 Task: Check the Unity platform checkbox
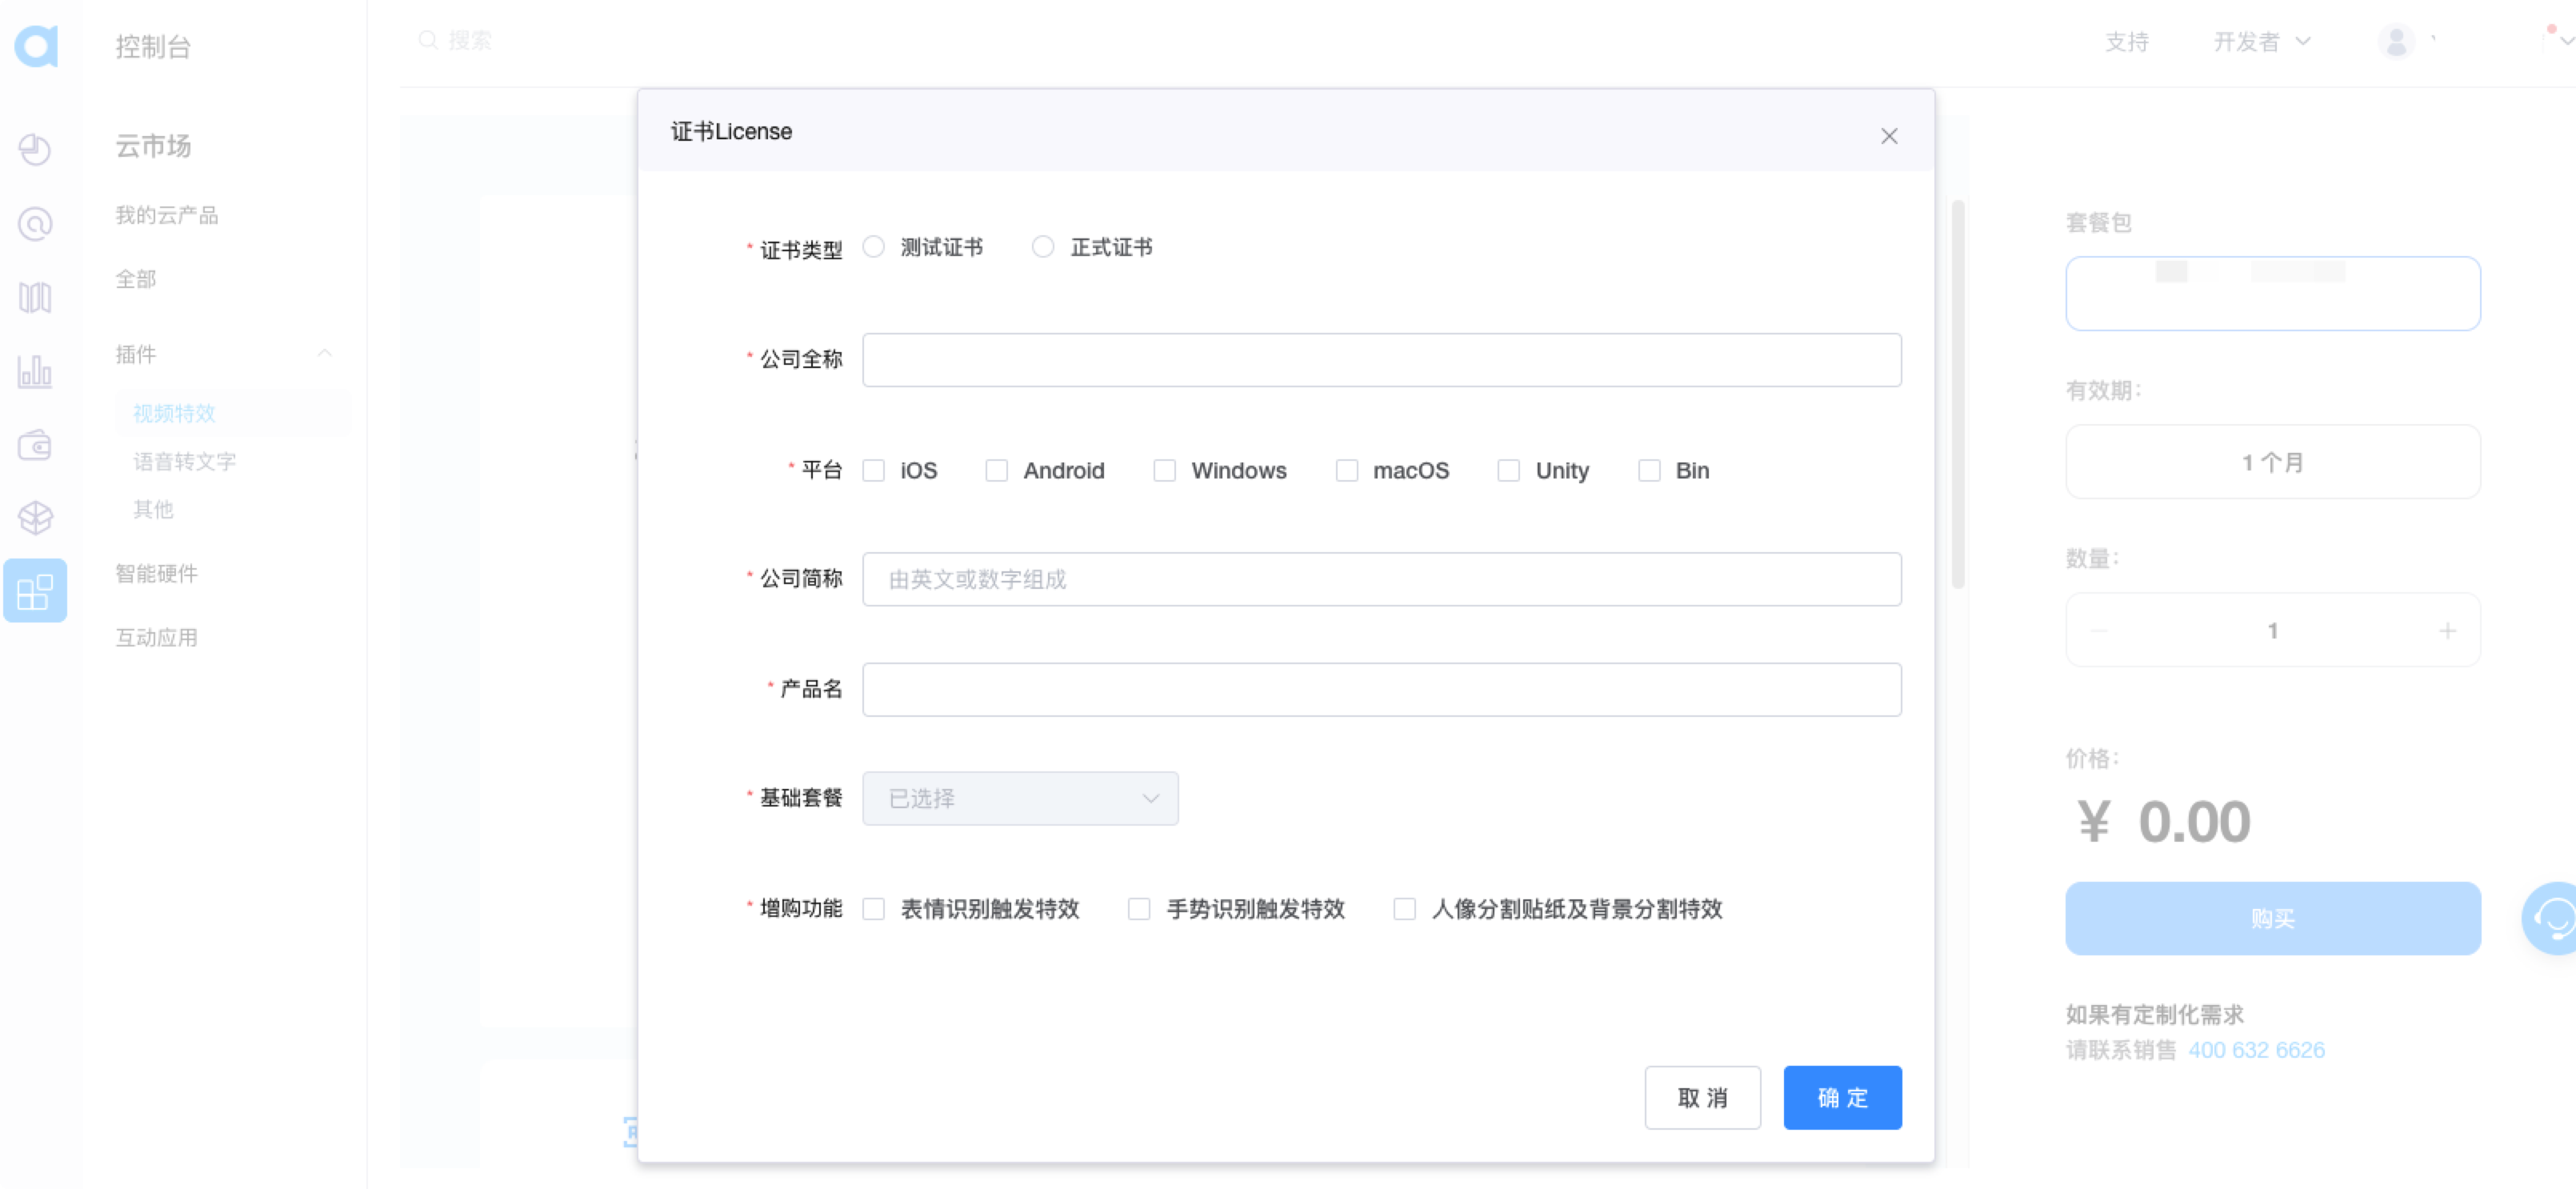pyautogui.click(x=1509, y=471)
